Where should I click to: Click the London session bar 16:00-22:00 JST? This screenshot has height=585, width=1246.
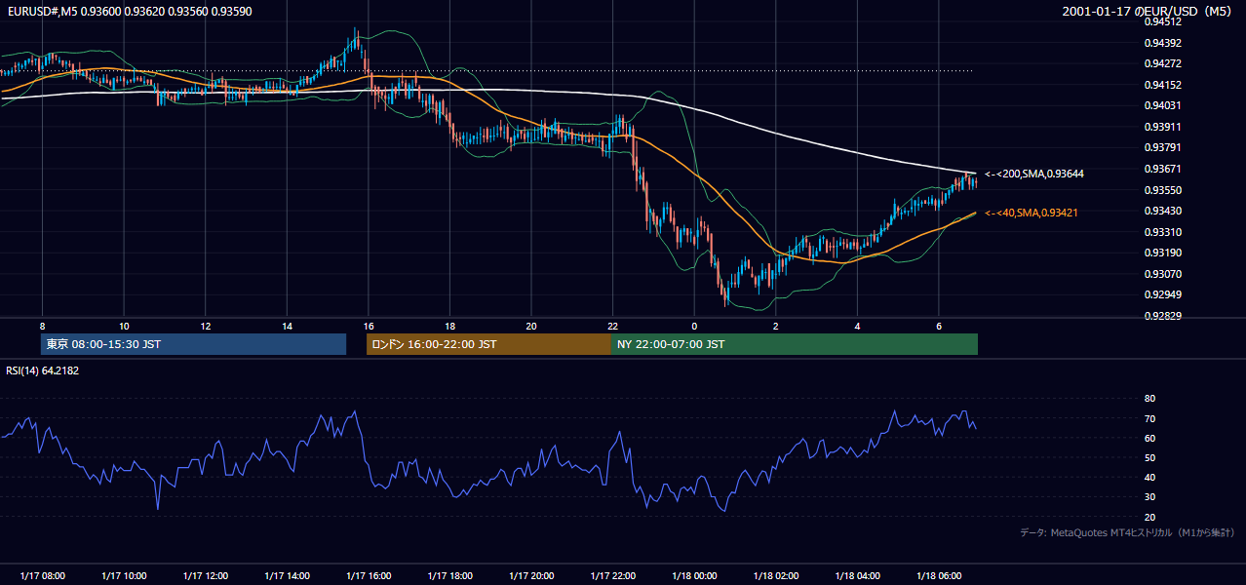pos(488,344)
